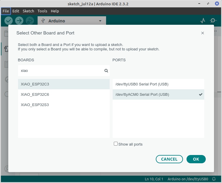Screen dimensions: 222x183
Task: Close the Select Other Board dialog
Action: tap(202, 33)
